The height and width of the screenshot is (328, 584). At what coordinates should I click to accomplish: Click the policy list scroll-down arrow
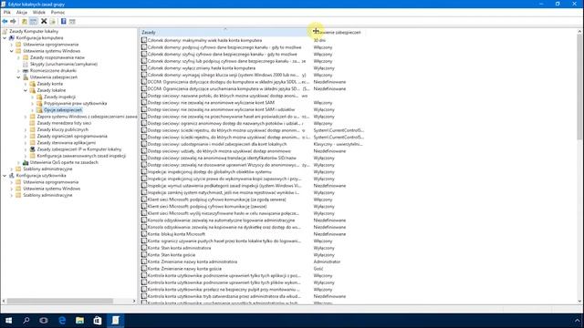point(579,302)
